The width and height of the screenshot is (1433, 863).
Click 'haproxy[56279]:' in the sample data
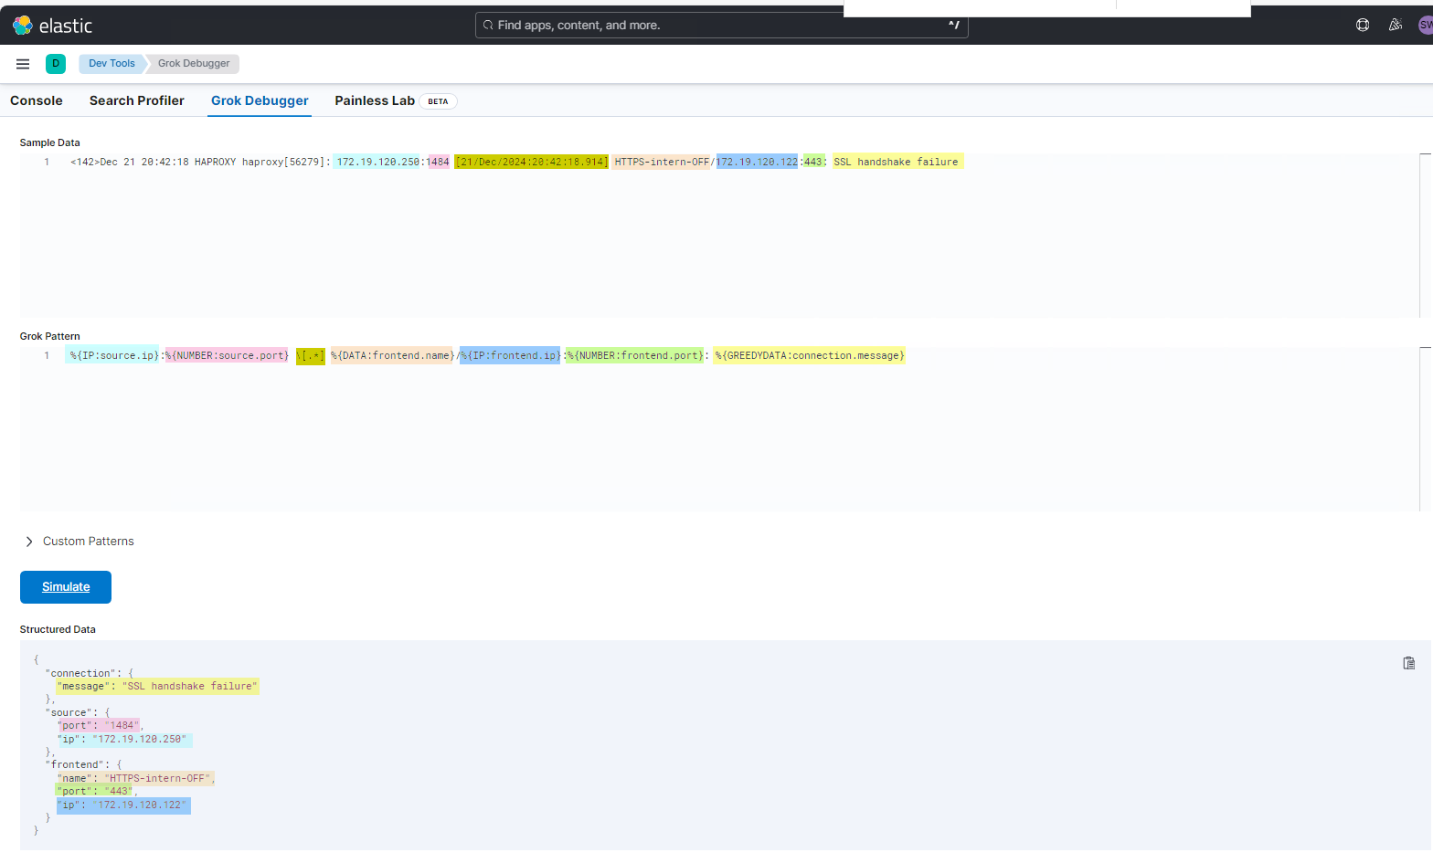(286, 162)
